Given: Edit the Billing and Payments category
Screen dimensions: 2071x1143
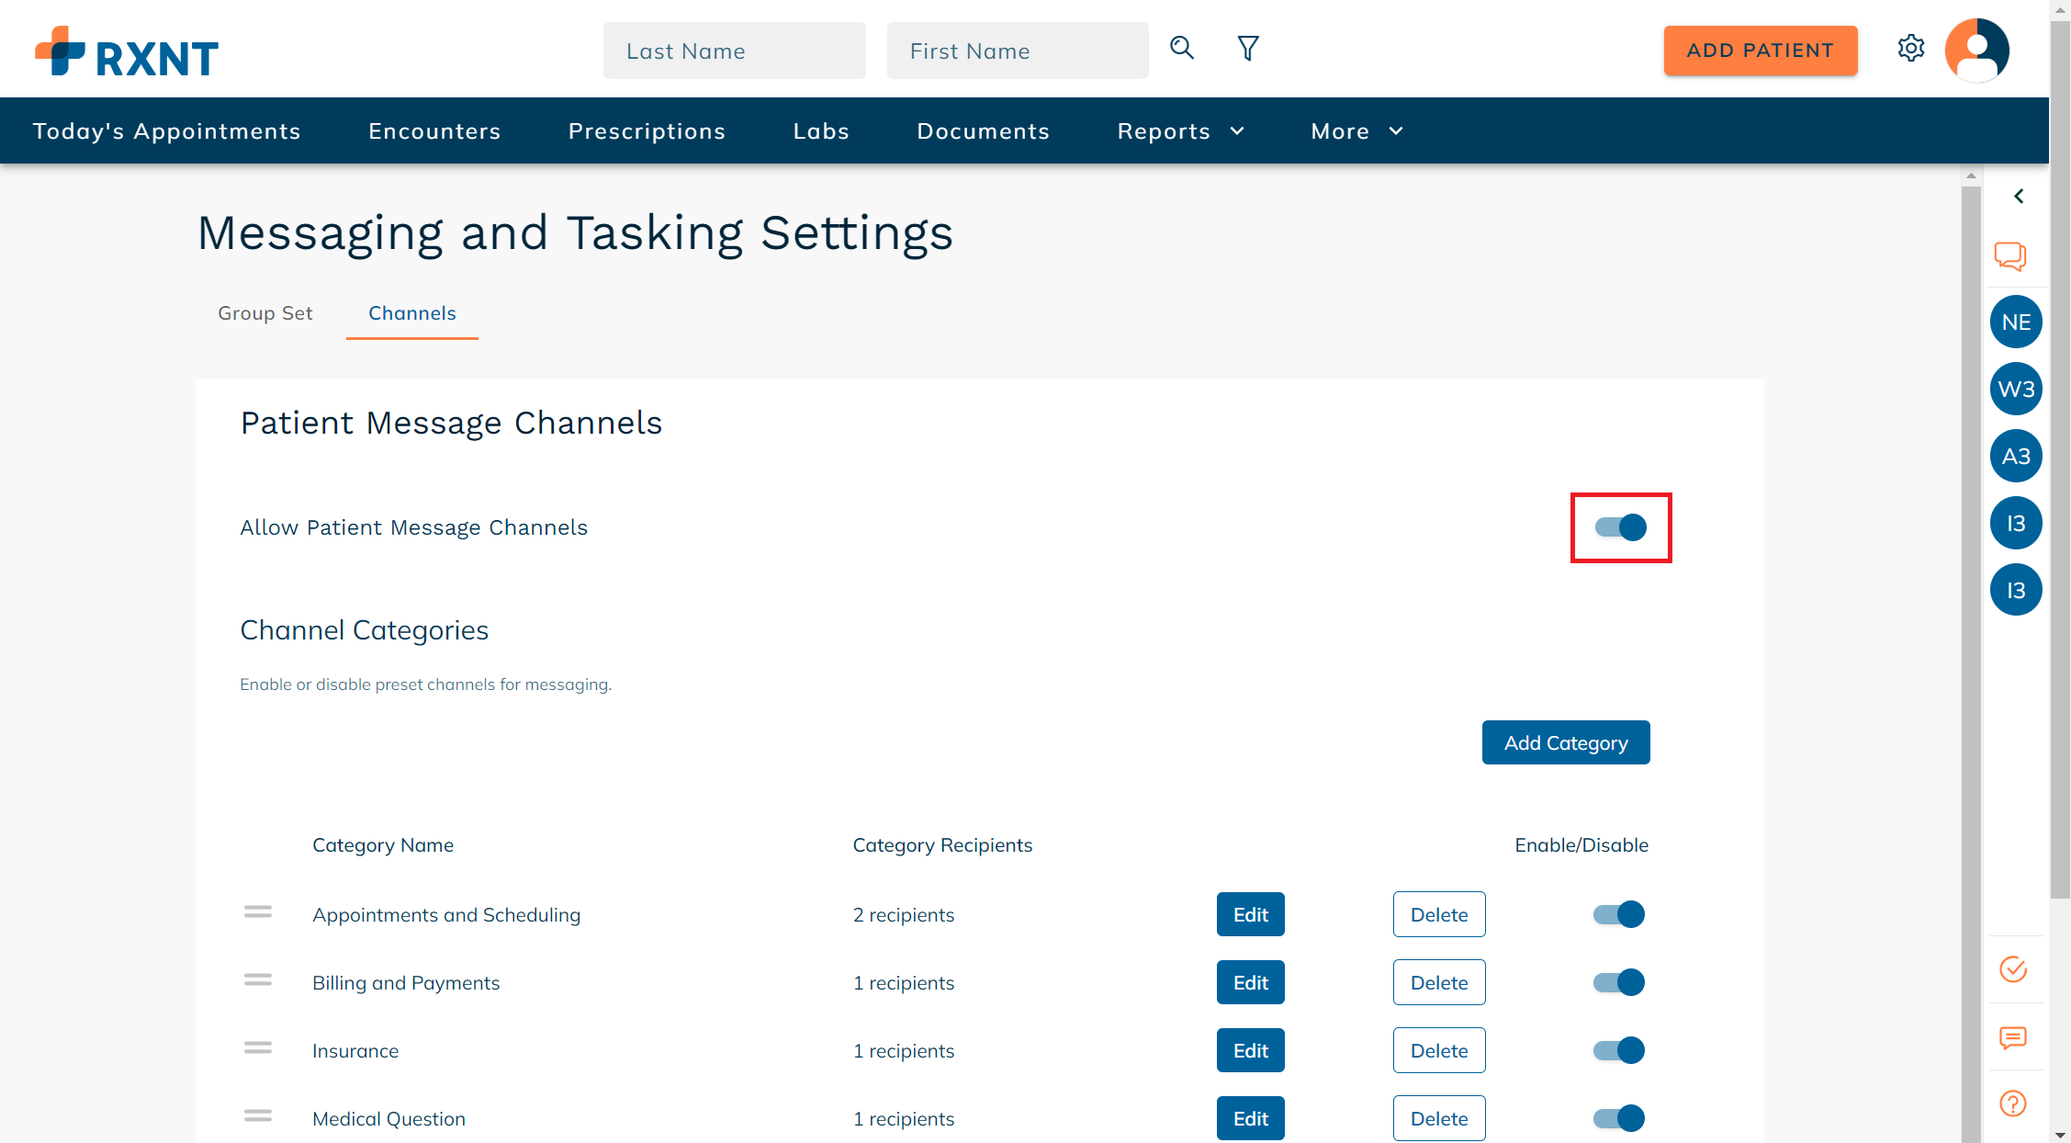Looking at the screenshot, I should (x=1251, y=982).
